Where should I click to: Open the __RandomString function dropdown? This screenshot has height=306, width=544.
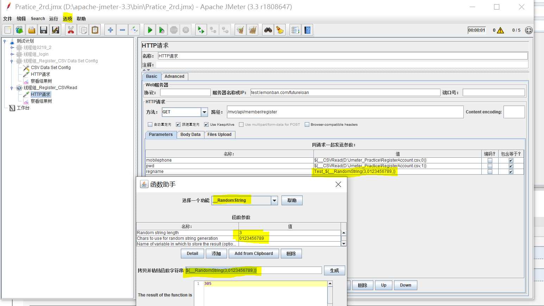[274, 200]
